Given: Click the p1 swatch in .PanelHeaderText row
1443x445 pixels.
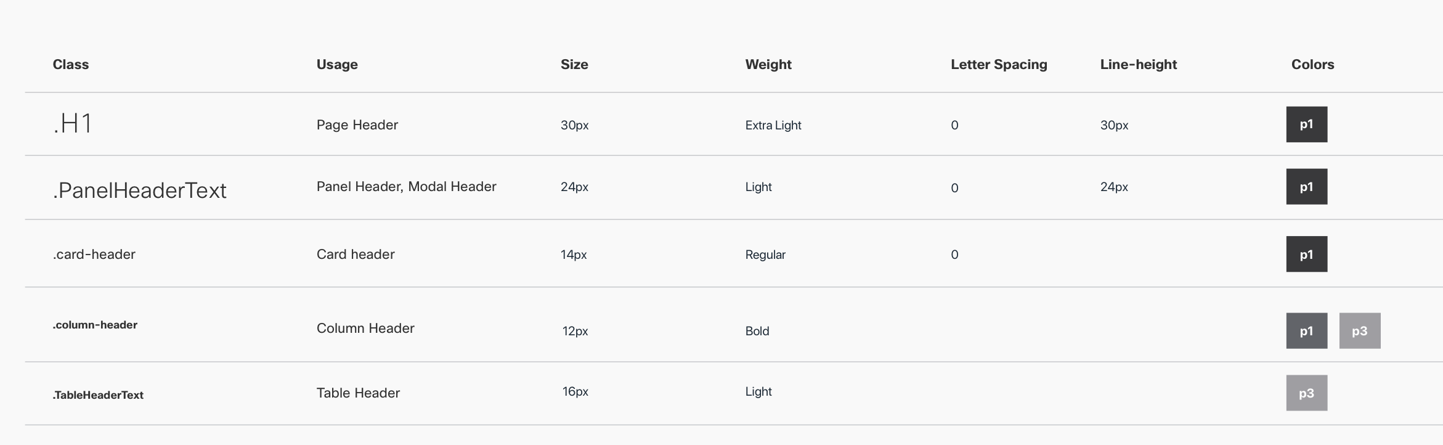Looking at the screenshot, I should tap(1306, 187).
